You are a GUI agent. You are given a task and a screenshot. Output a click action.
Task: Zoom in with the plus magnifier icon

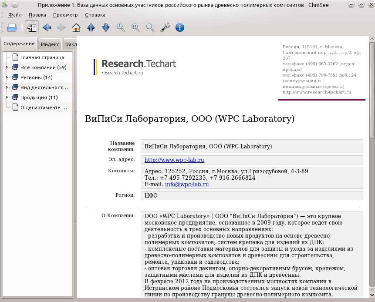click(x=121, y=27)
